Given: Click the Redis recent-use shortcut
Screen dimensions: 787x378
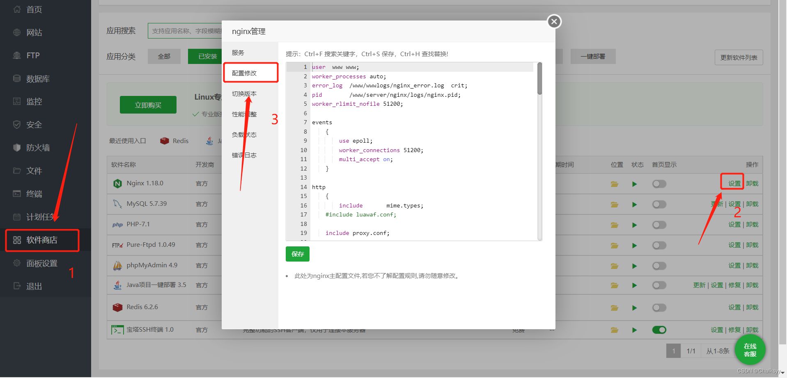Looking at the screenshot, I should [x=174, y=141].
